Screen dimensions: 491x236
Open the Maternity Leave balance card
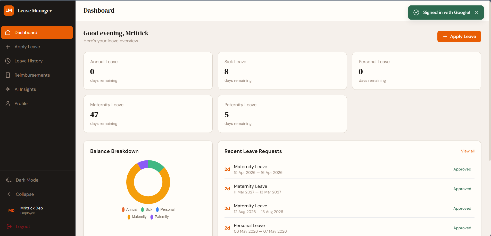[x=148, y=114]
